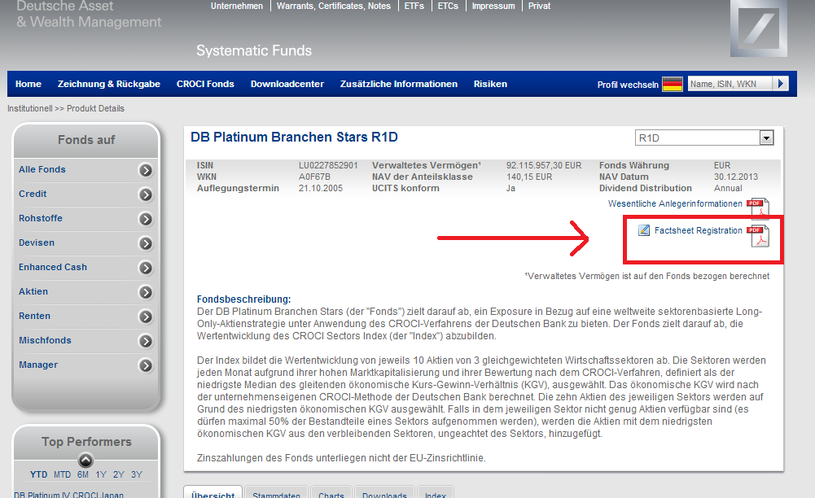Image resolution: width=815 pixels, height=498 pixels.
Task: Select YTD performance period
Action: pyautogui.click(x=38, y=474)
